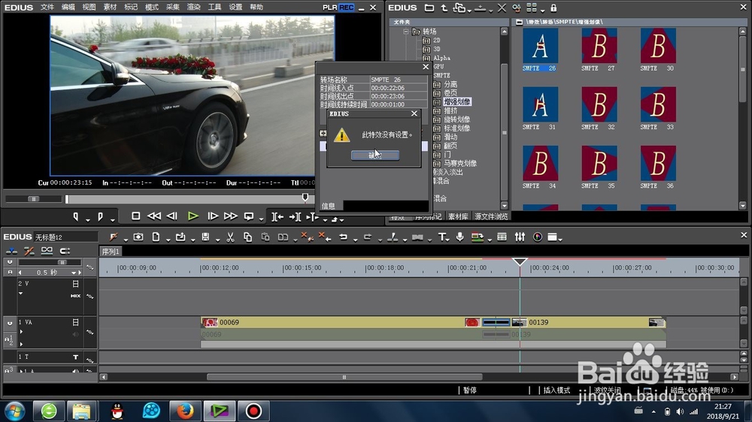Jump to next edit point icon
The image size is (752, 422).
click(295, 216)
